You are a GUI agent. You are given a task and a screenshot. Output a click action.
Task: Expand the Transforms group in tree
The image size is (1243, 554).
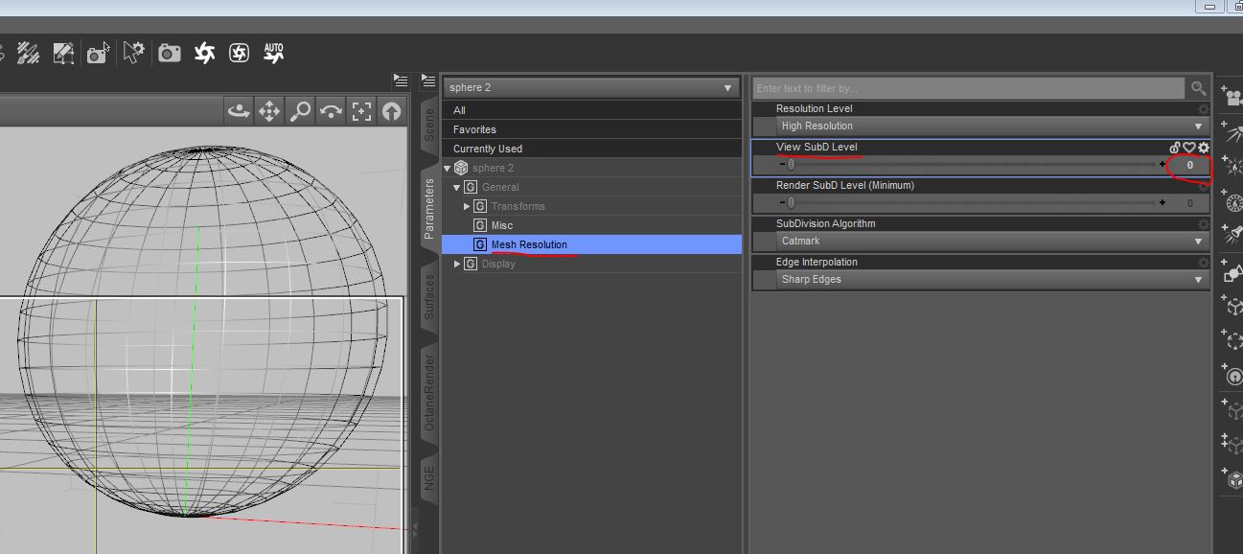point(467,206)
